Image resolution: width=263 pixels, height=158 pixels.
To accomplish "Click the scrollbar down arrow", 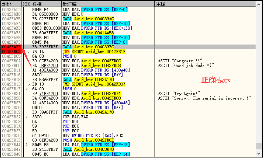I will (x=259, y=153).
